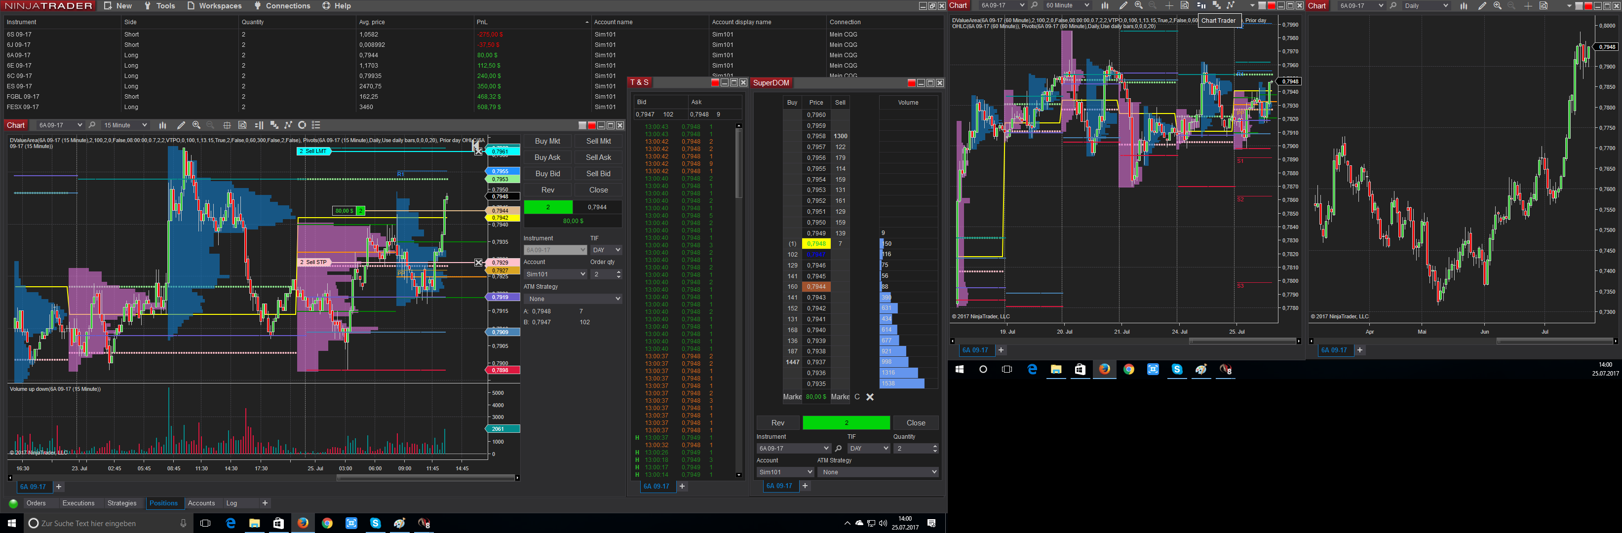Search instrument in the 15 Minute chart
The width and height of the screenshot is (1622, 533).
(92, 125)
